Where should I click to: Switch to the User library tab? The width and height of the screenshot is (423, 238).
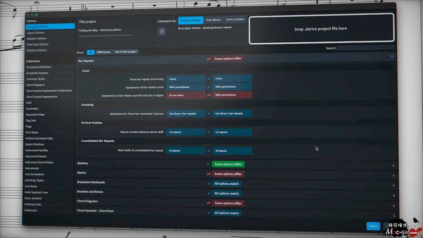pyautogui.click(x=213, y=20)
